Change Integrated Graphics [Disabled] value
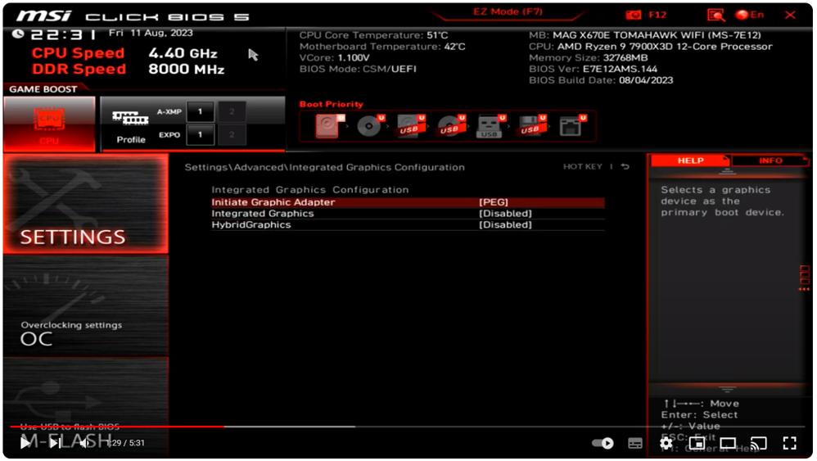Screen dimensions: 817x461 tap(505, 214)
